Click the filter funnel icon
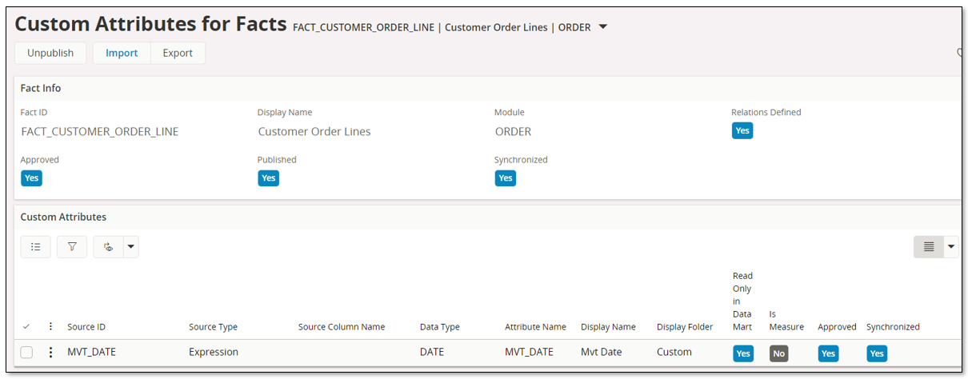Screen dimensions: 968x379 tap(72, 247)
